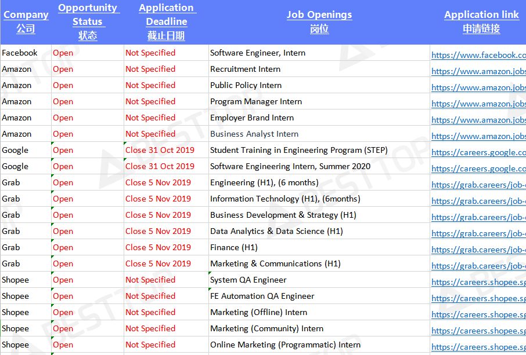Open Grab Engineering (H1) application link

(x=478, y=185)
